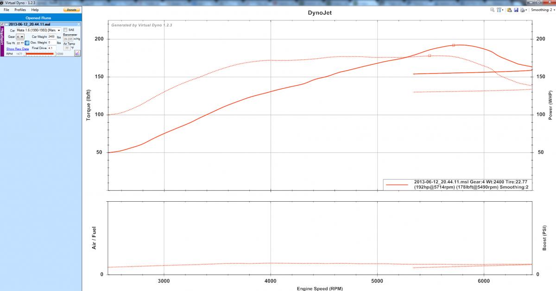The image size is (556, 291).
Task: Open the graph tools settings icon
Action: click(499, 10)
